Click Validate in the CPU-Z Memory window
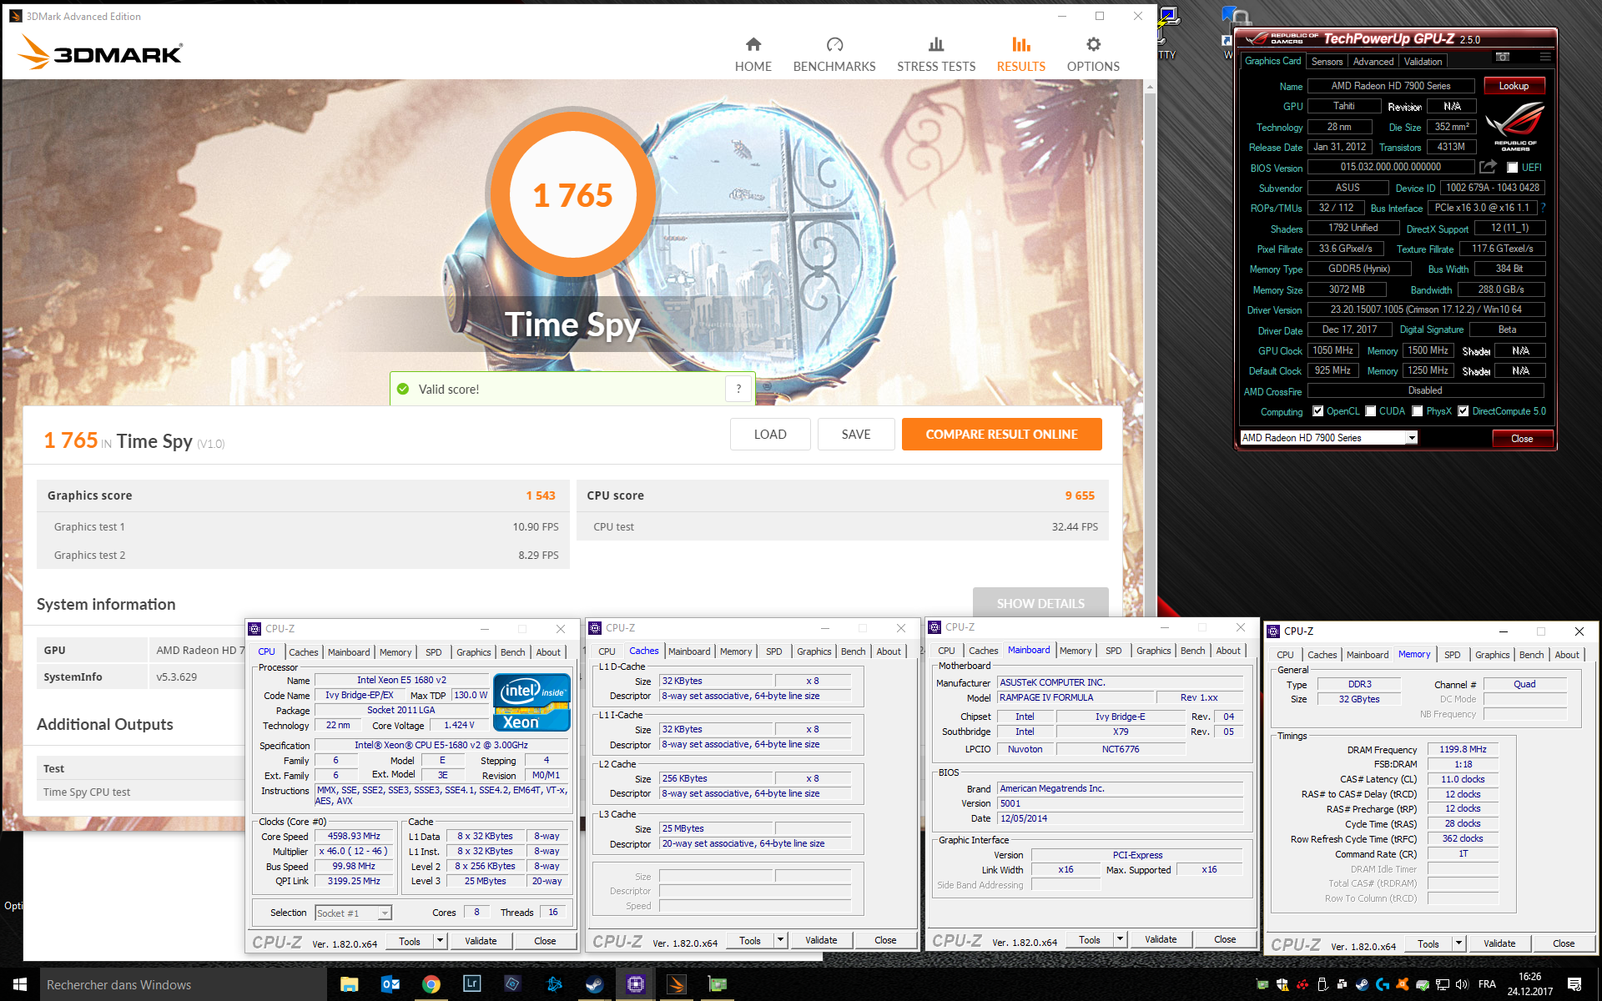Screen dimensions: 1602x1001 (x=1499, y=943)
